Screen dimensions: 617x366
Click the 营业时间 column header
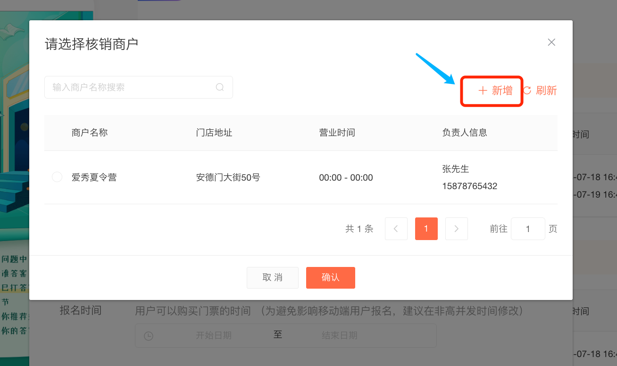pyautogui.click(x=337, y=133)
